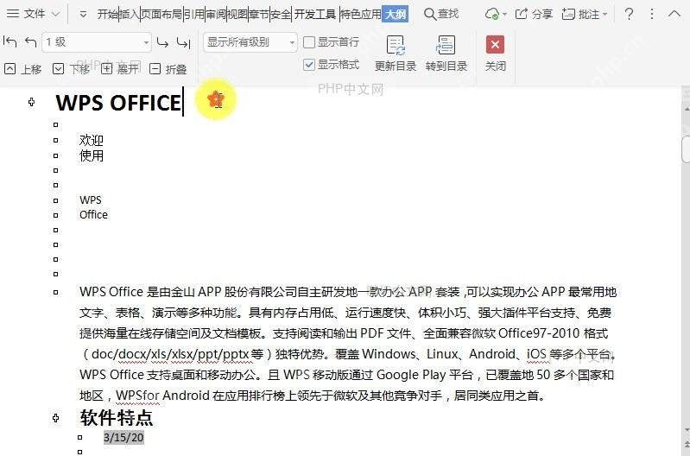The height and width of the screenshot is (456, 690).
Task: Switch to the 开始 tab
Action: (107, 14)
